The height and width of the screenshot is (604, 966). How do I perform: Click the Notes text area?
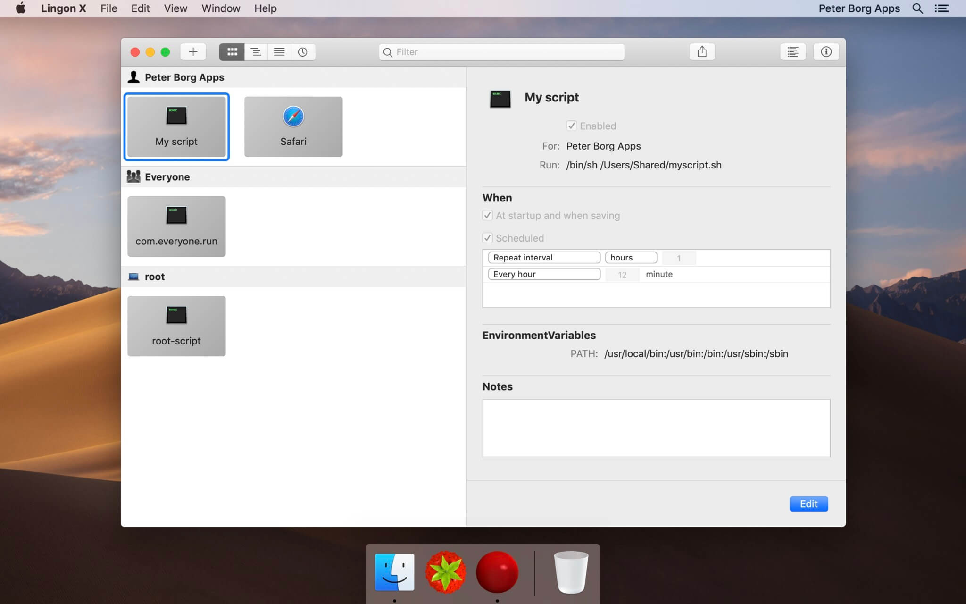click(656, 428)
